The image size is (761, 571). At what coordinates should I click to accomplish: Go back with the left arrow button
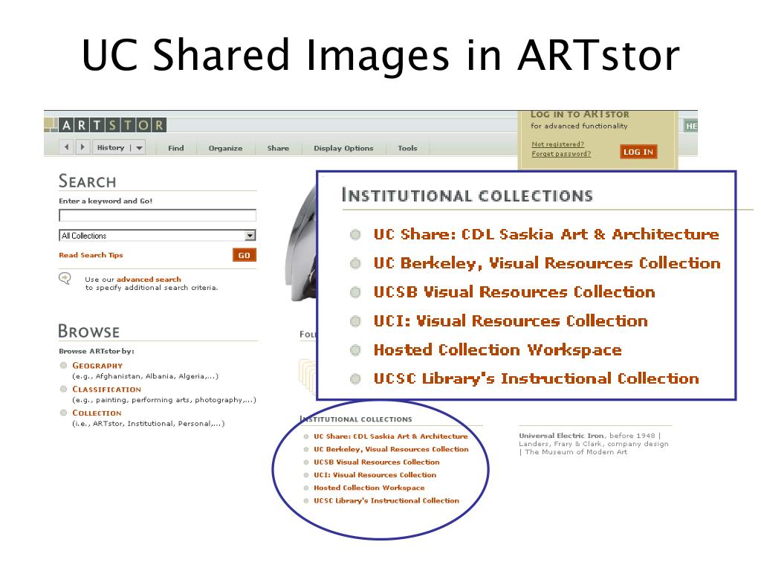(x=67, y=147)
